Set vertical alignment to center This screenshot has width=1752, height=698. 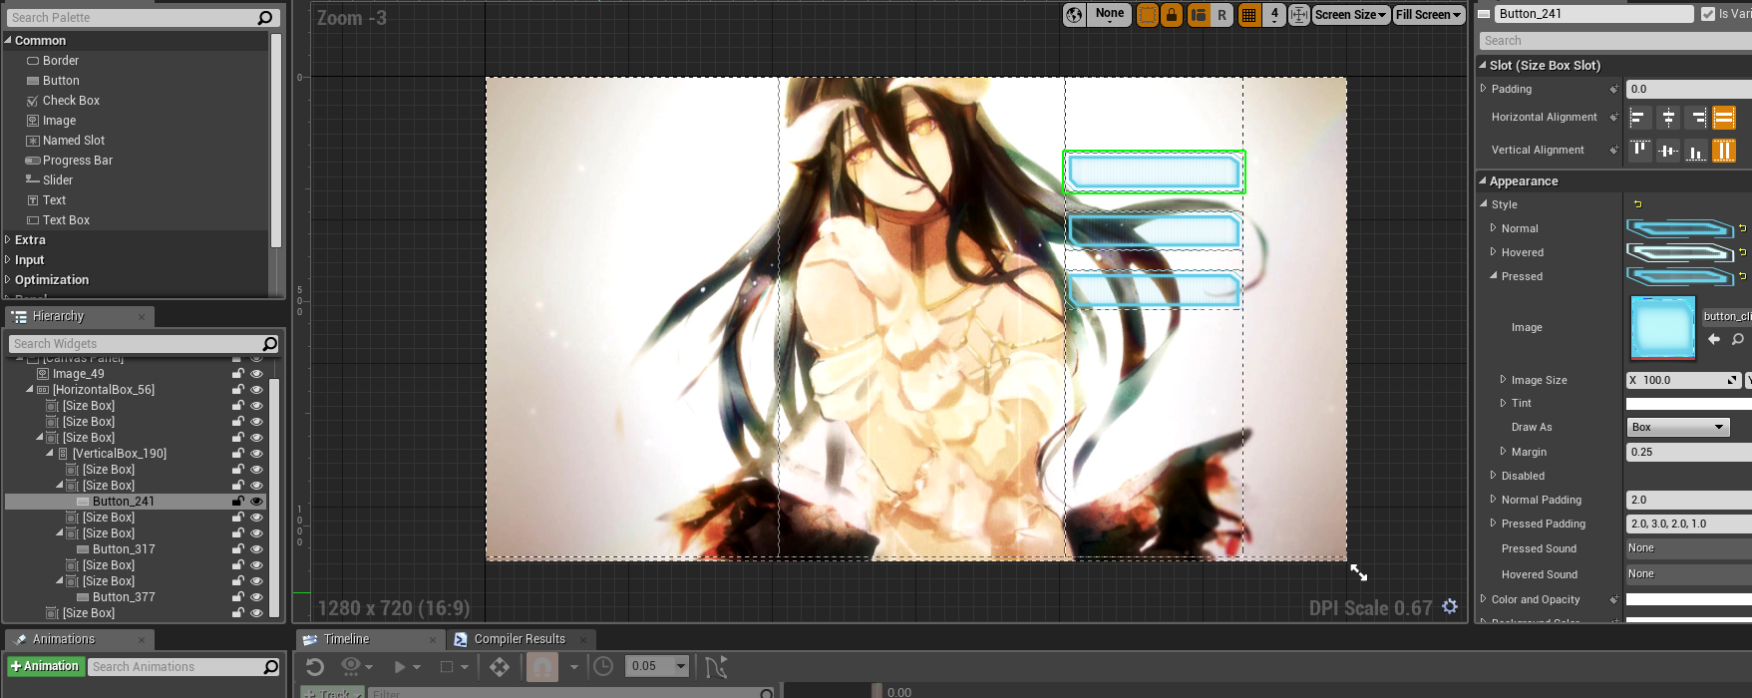[x=1668, y=151]
